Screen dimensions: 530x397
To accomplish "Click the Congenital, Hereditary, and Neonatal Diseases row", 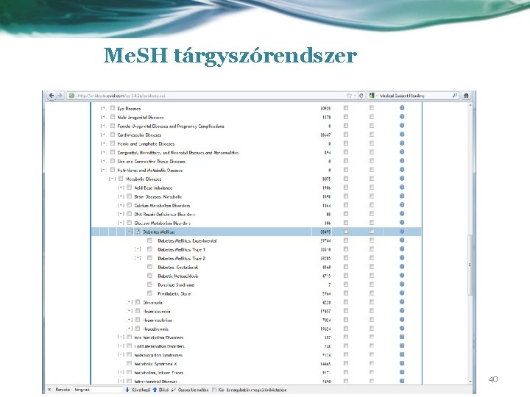I will point(256,153).
